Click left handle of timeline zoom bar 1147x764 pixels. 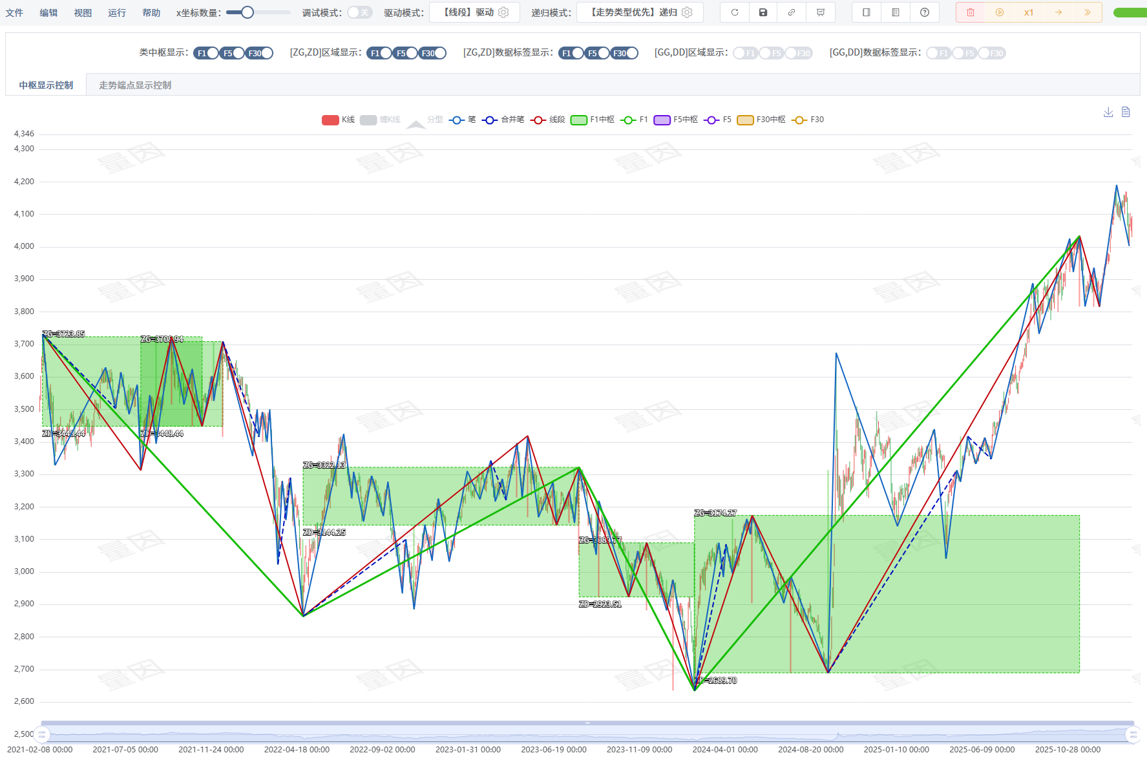(x=42, y=734)
